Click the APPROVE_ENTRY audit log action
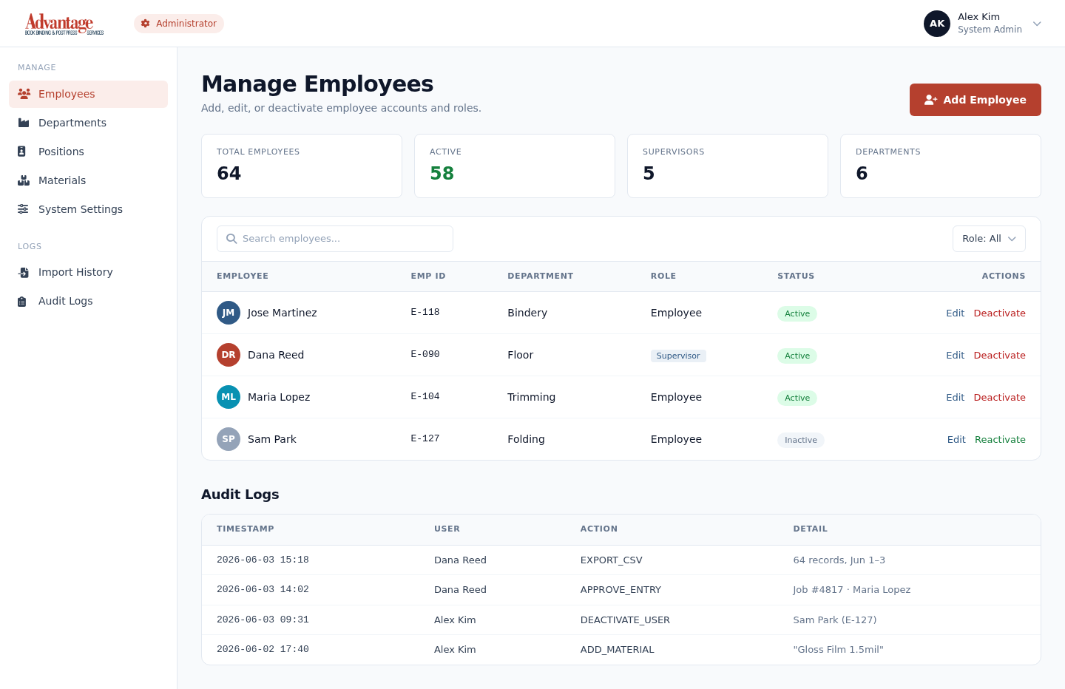This screenshot has height=689, width=1065. pos(621,590)
